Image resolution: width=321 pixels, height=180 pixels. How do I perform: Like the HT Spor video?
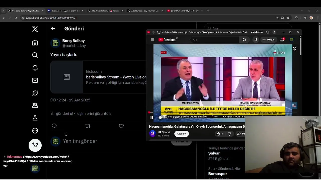click(x=220, y=134)
